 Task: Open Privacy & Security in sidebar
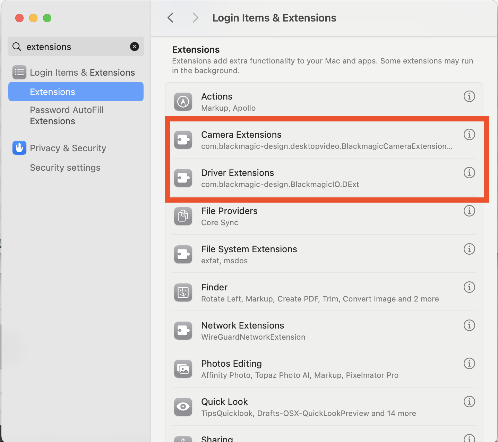[76, 148]
